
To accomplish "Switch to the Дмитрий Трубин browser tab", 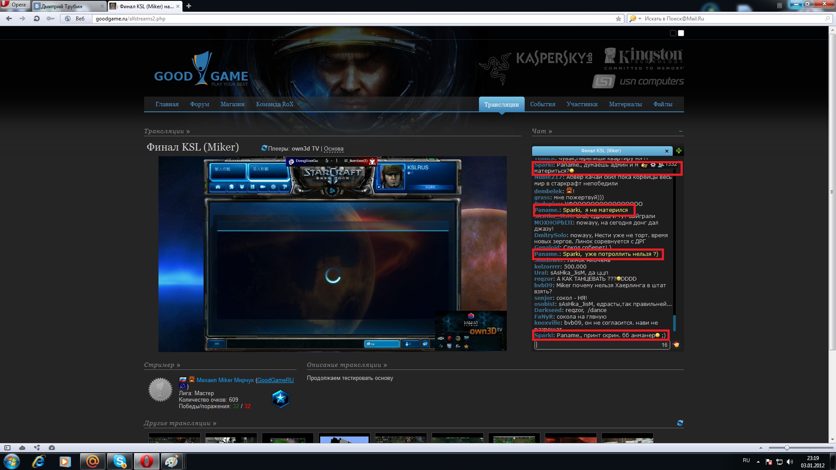I will [70, 6].
